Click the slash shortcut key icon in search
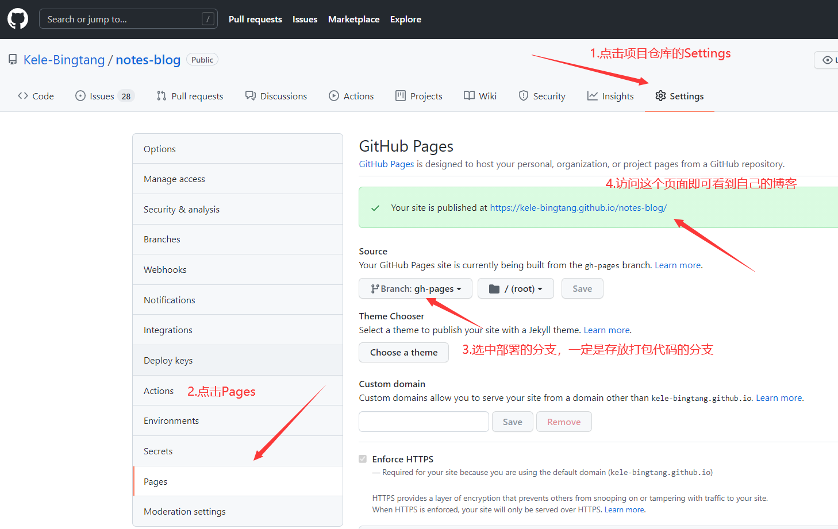 [208, 19]
